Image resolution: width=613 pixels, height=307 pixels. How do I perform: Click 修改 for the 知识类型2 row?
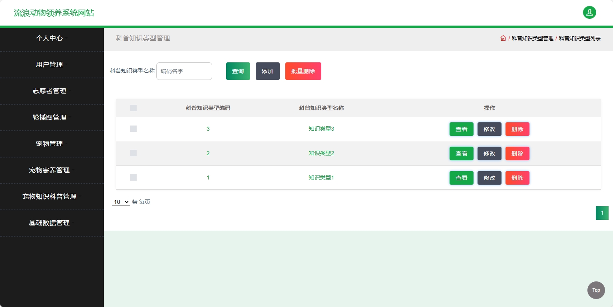point(489,153)
